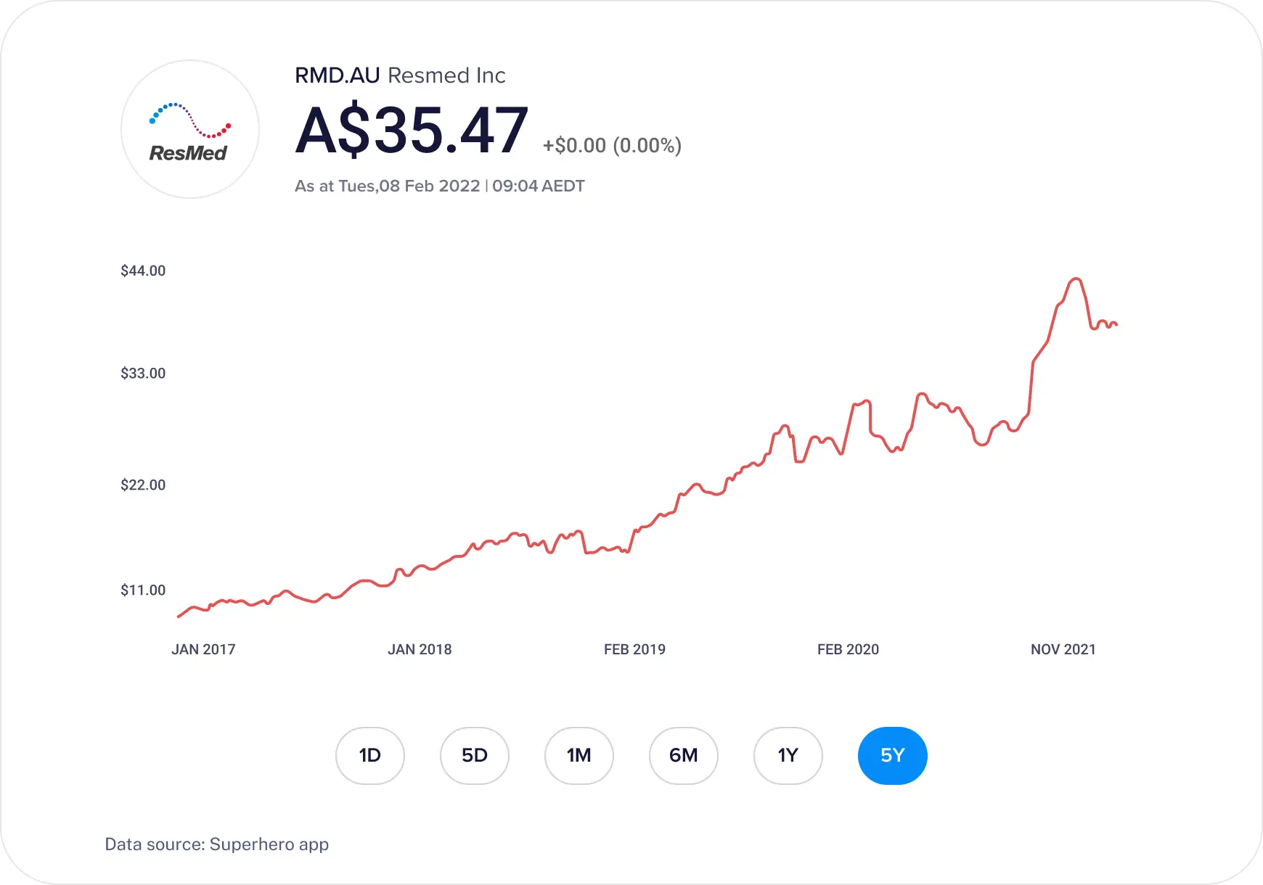The width and height of the screenshot is (1263, 885).
Task: Click the price line's peak near $44
Action: (x=1076, y=279)
